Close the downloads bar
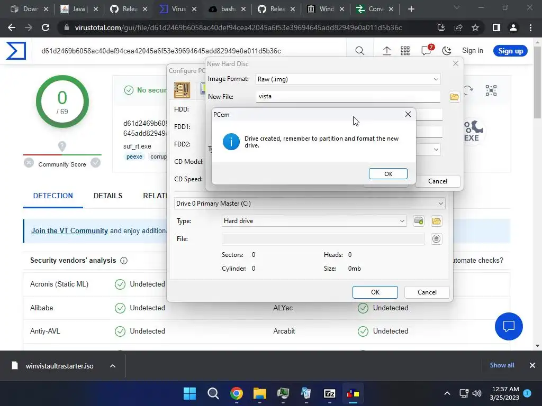 (x=532, y=365)
